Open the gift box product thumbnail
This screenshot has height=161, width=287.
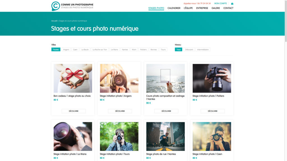[x=73, y=78]
